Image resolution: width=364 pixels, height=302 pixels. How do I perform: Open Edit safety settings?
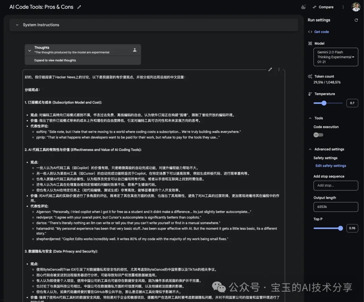pyautogui.click(x=331, y=166)
